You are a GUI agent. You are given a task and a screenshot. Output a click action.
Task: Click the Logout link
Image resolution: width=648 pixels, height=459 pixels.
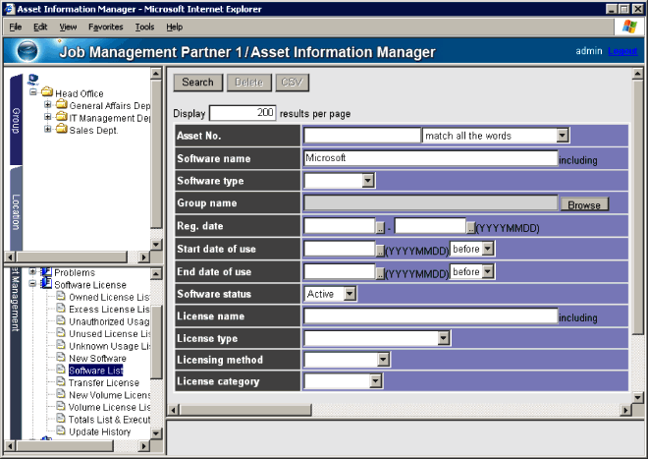click(621, 51)
